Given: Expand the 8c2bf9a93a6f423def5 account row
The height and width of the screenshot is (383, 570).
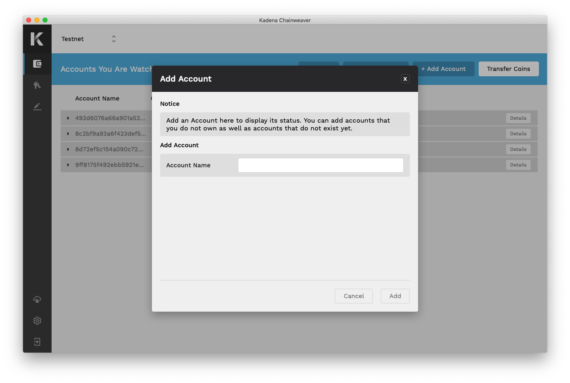Looking at the screenshot, I should point(68,134).
